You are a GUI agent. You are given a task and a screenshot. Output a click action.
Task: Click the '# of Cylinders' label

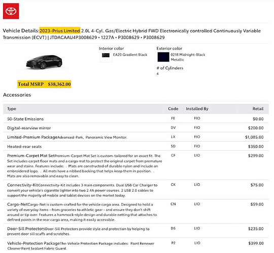coord(170,68)
